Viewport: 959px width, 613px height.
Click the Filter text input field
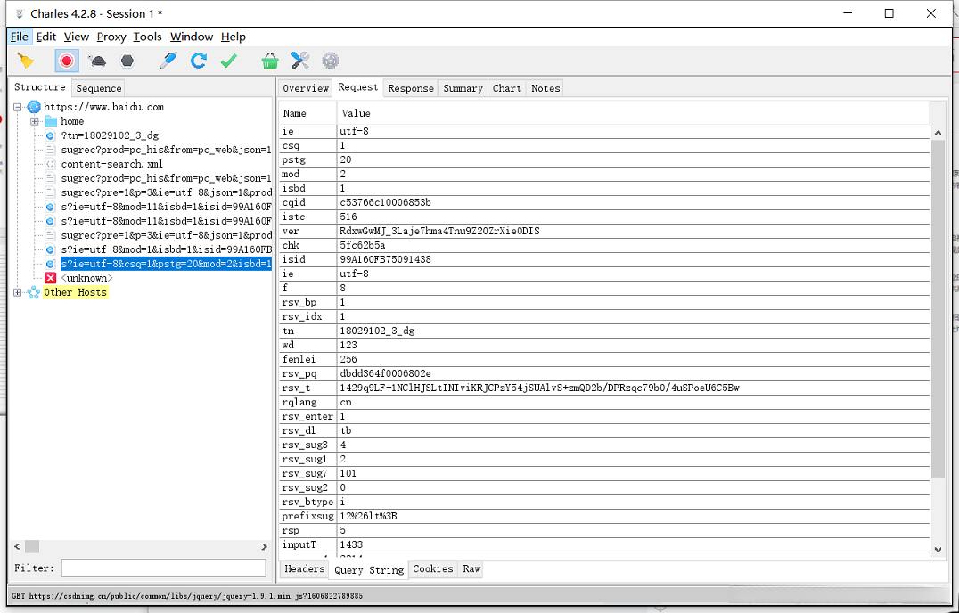pos(163,568)
